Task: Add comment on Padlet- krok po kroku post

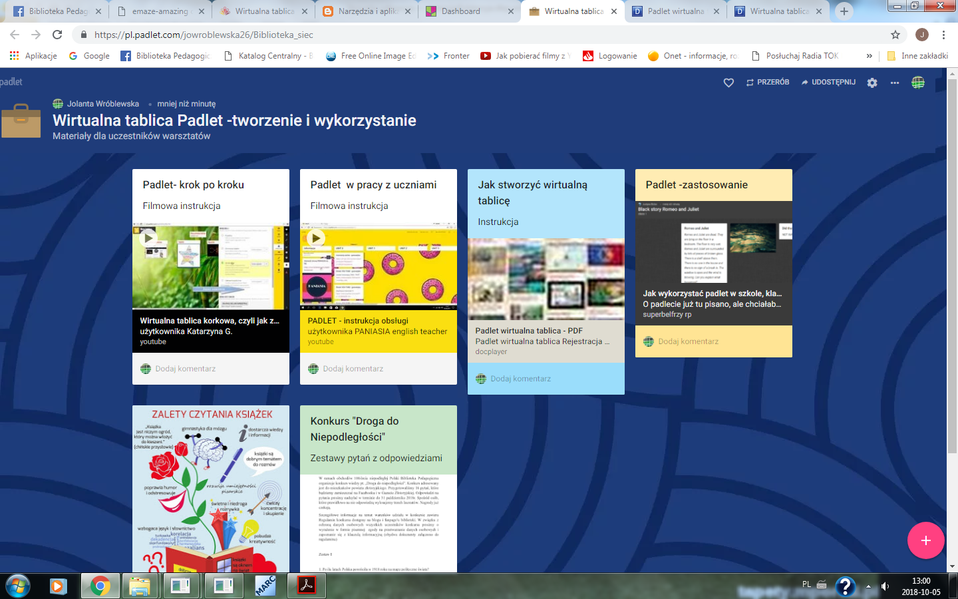Action: click(186, 369)
